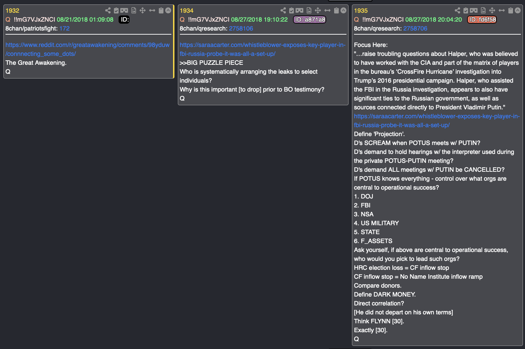Viewport: 525px width, 349px height.
Task: Open patriotsfight post number 172
Action: click(x=64, y=28)
